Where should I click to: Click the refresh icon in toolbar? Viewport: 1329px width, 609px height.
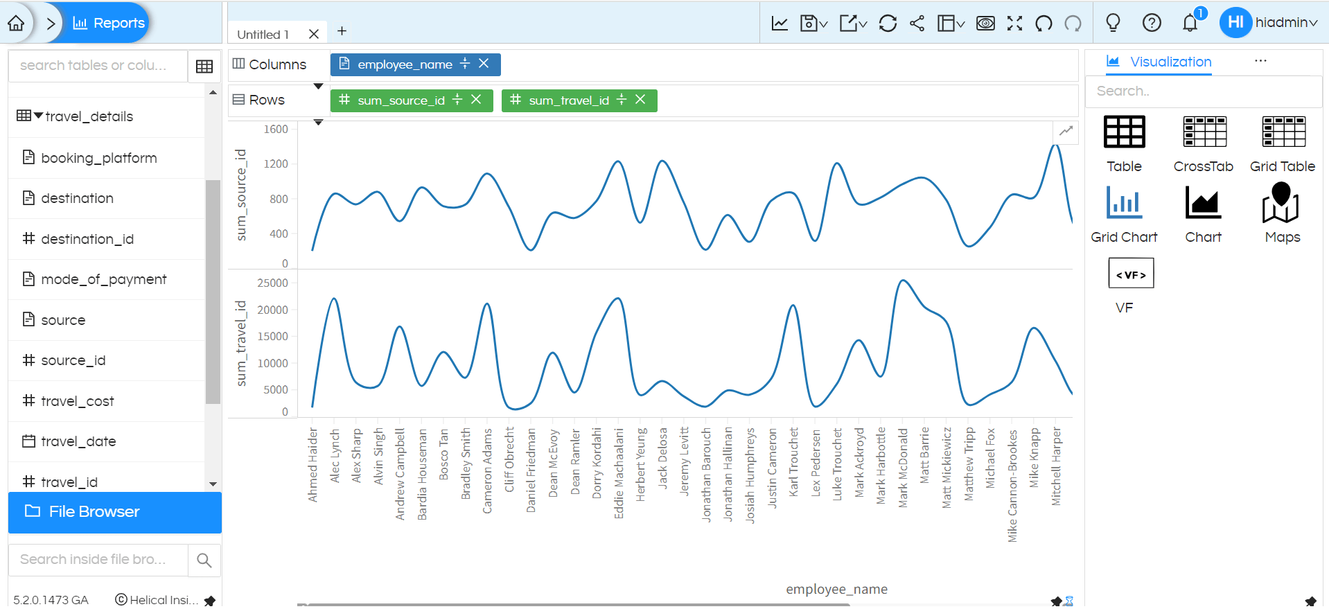tap(888, 23)
